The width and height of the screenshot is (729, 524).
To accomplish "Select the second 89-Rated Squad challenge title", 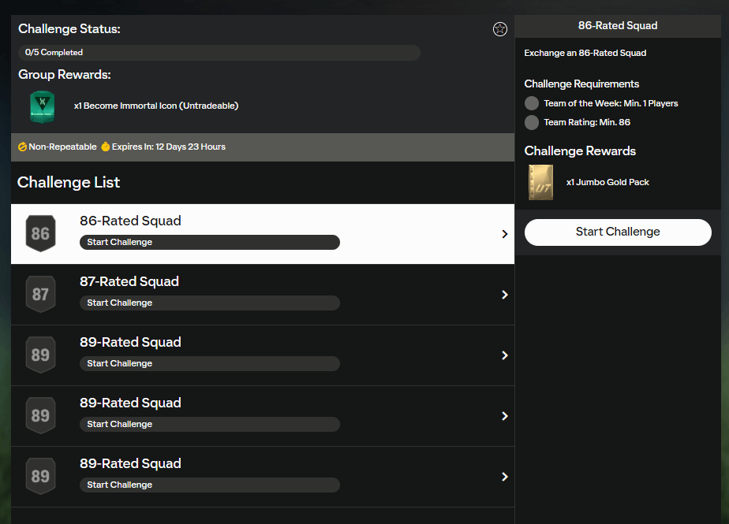I will click(130, 403).
